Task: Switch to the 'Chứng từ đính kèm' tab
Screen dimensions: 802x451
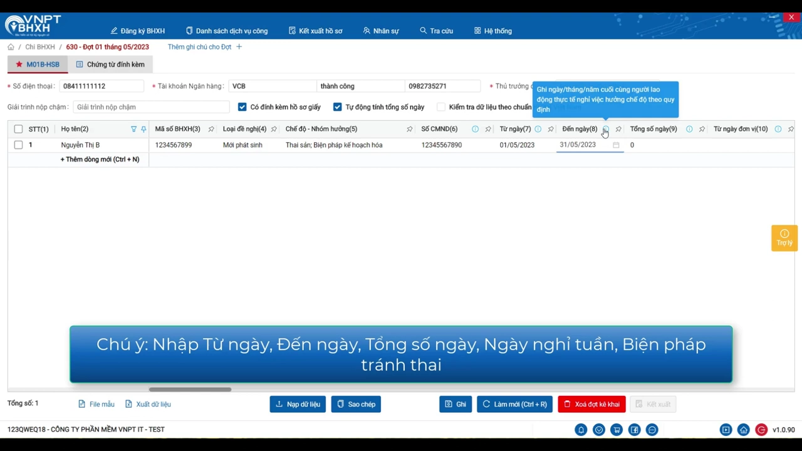Action: tap(110, 65)
